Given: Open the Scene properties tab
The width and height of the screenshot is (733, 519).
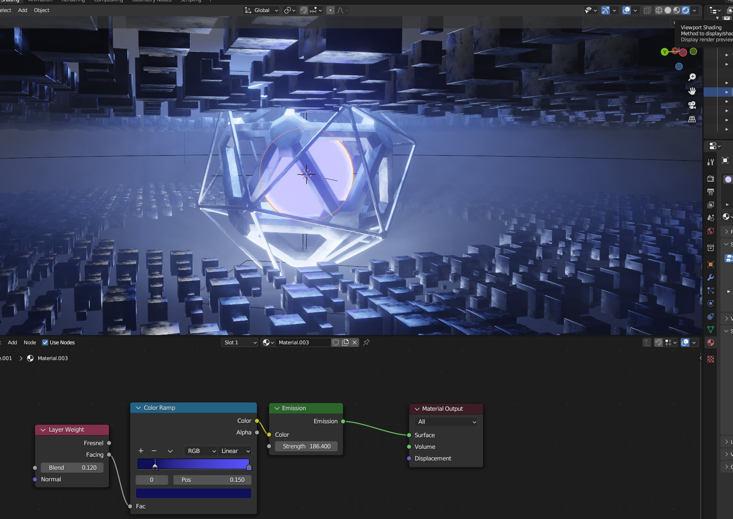Looking at the screenshot, I should [711, 218].
